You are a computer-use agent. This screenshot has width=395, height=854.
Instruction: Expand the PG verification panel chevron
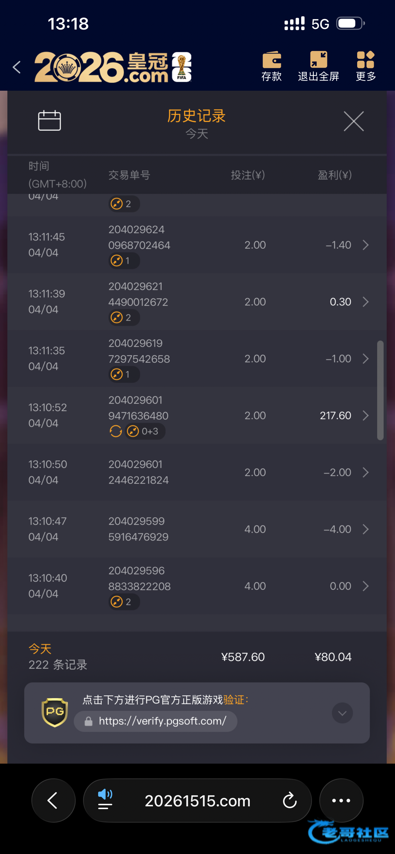(342, 713)
